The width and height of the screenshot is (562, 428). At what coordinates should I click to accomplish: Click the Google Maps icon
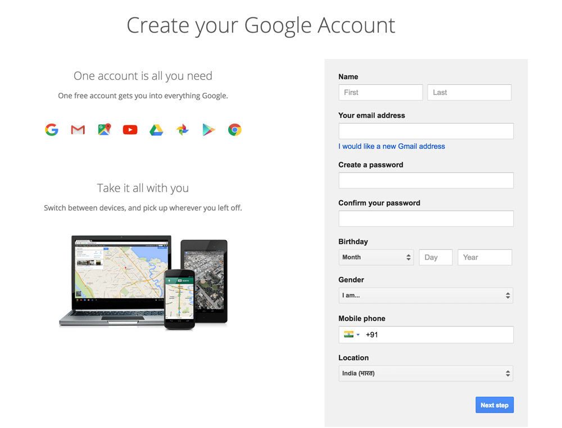(105, 130)
